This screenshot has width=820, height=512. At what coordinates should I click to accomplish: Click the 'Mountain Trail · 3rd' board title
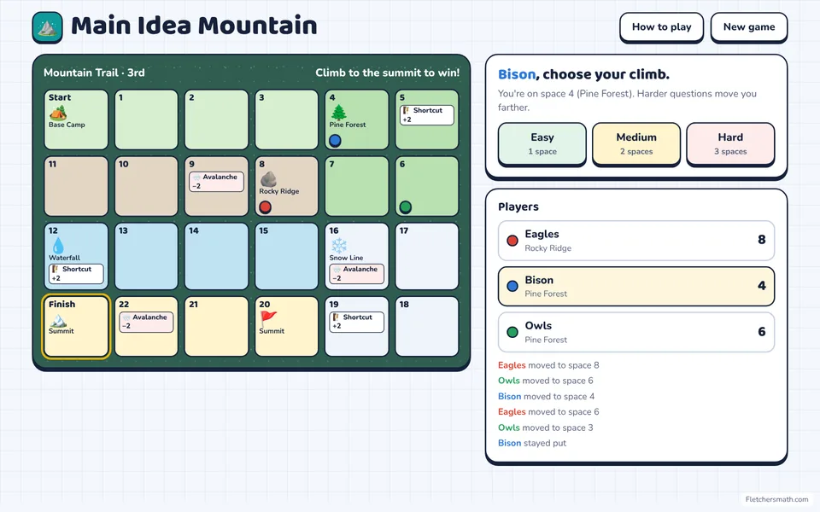[x=94, y=73]
